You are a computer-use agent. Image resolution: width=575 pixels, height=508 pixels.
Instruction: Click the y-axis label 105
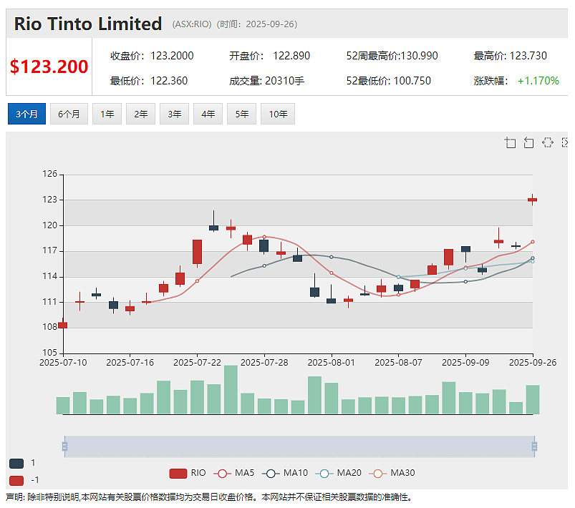tap(50, 353)
